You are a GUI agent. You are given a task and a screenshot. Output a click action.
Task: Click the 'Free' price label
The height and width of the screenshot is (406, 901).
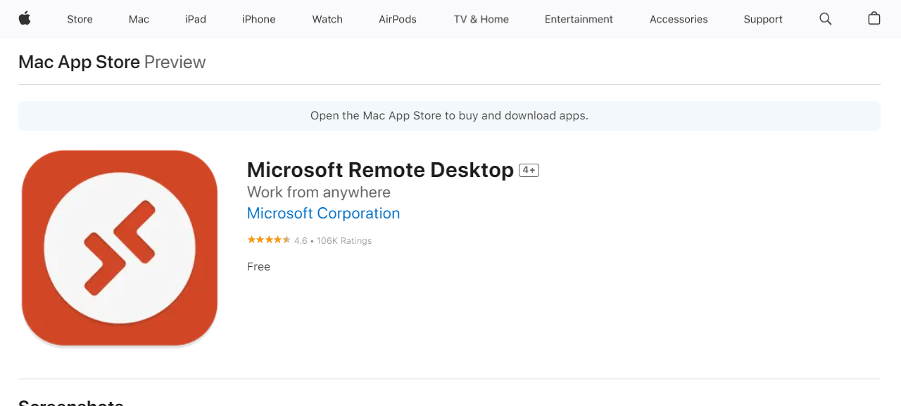pyautogui.click(x=258, y=267)
